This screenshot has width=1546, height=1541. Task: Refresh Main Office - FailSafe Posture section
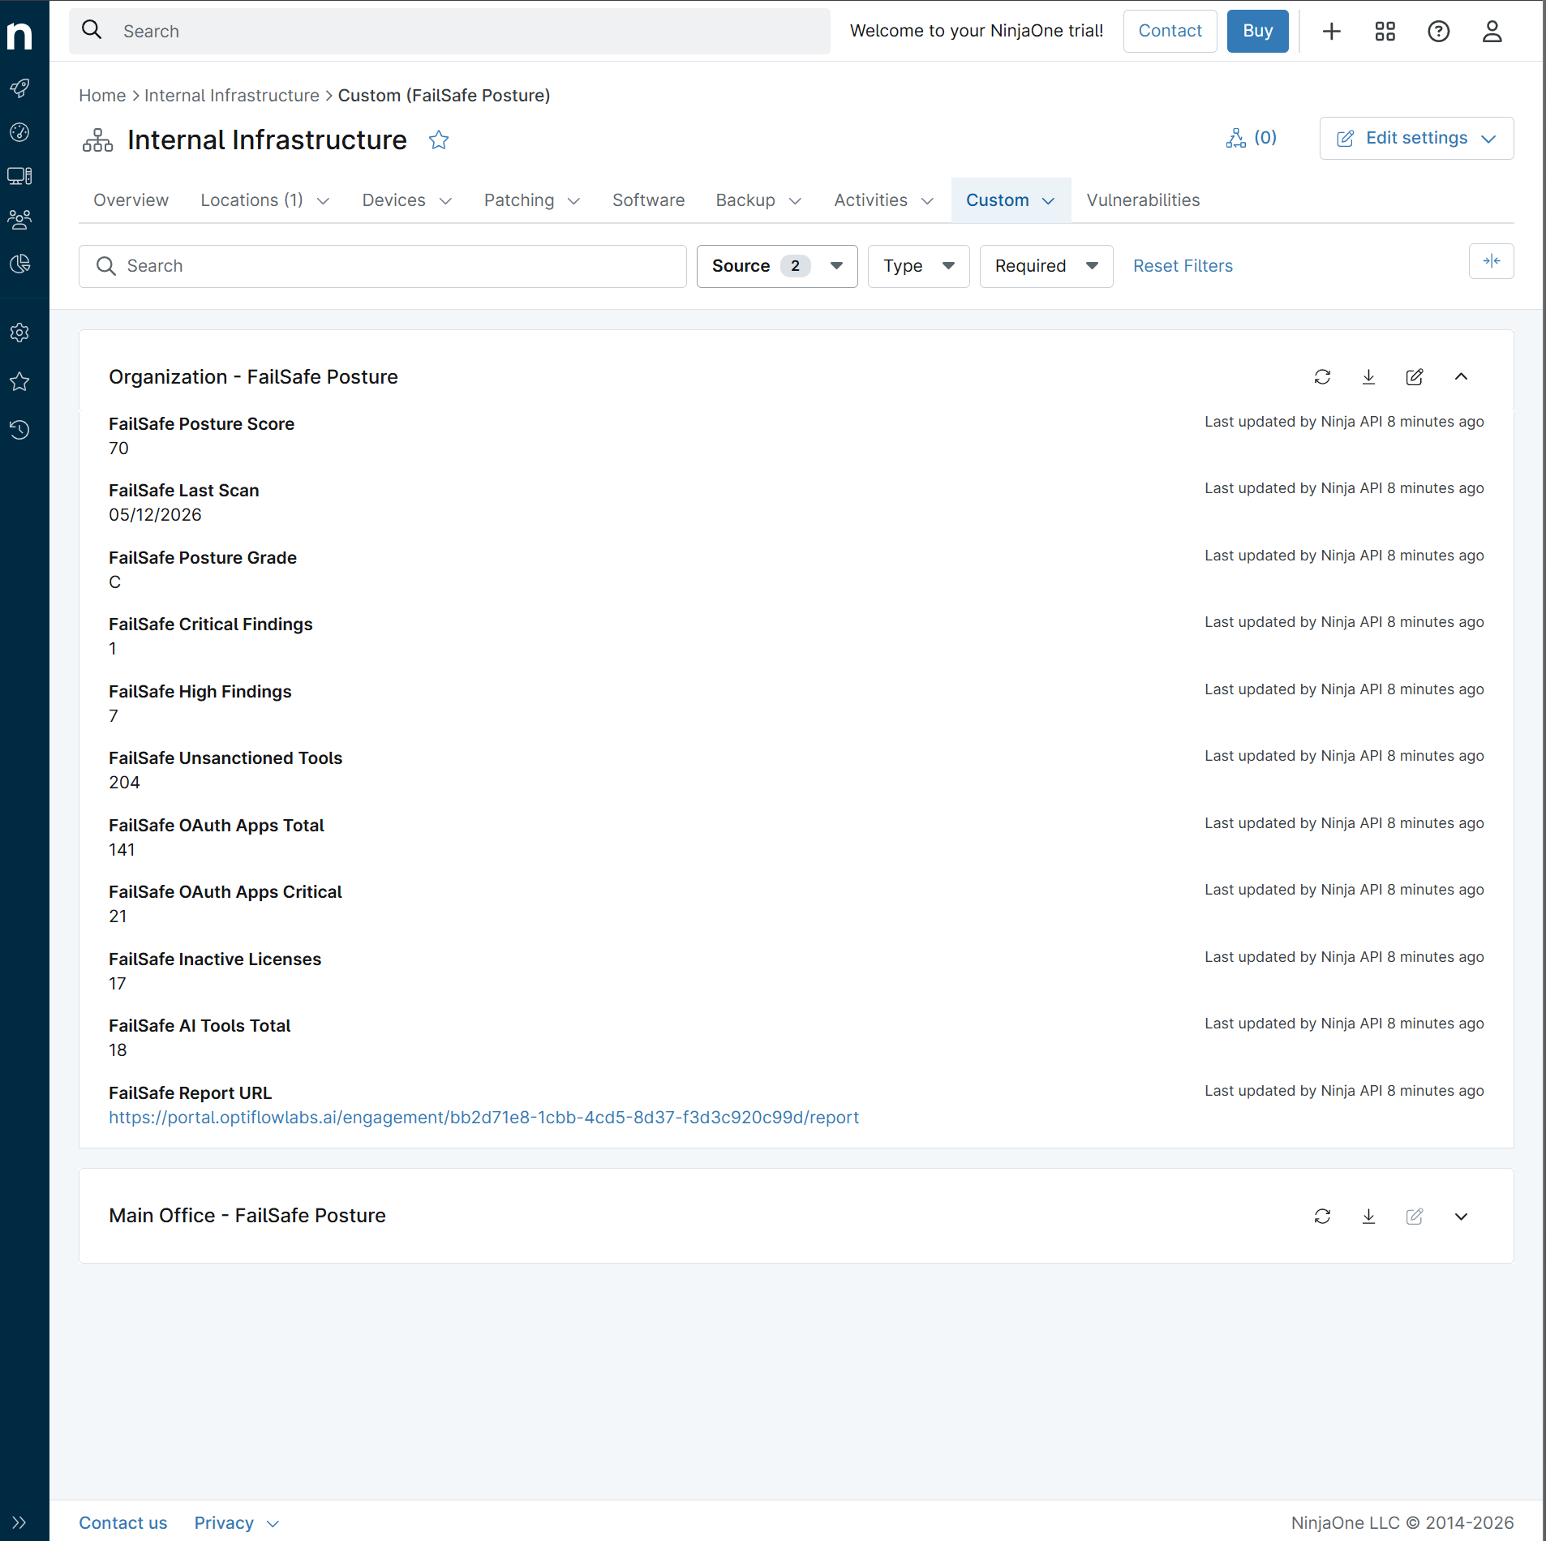coord(1322,1217)
